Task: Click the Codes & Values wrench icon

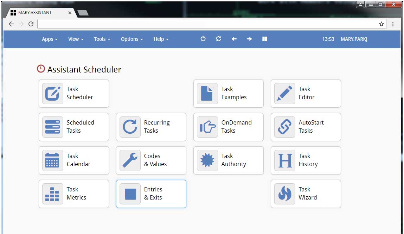Action: [130, 160]
